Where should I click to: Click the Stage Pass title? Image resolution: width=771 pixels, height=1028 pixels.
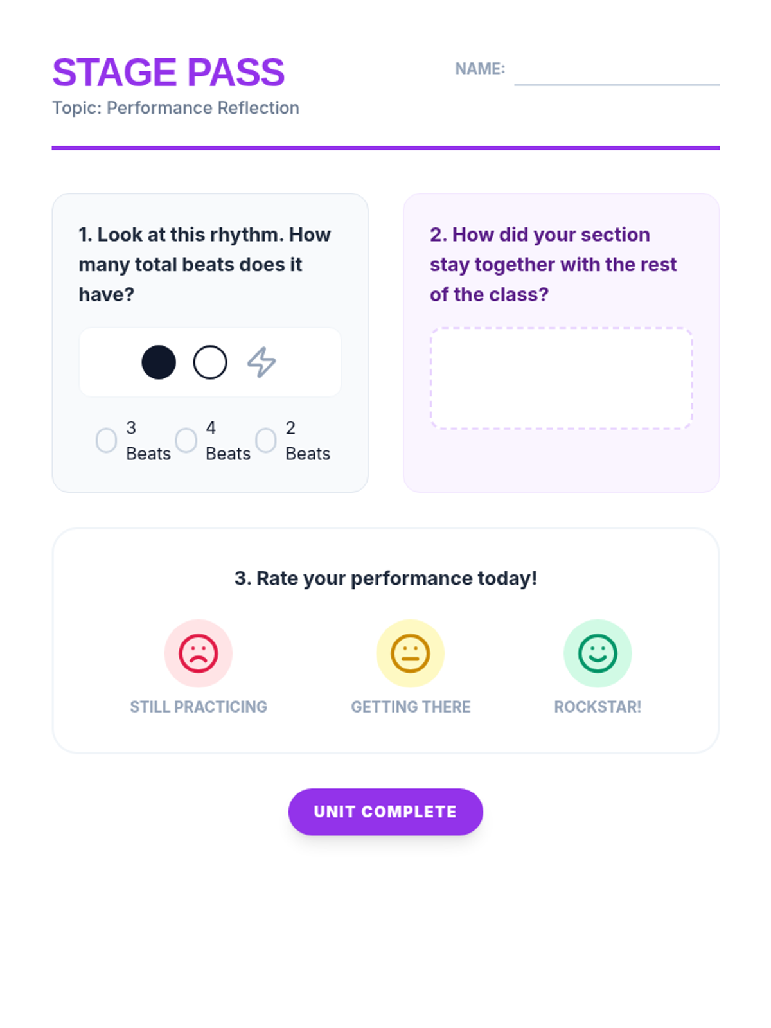(x=168, y=72)
